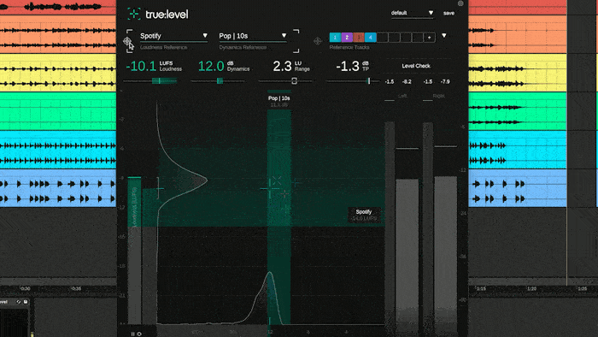Image resolution: width=598 pixels, height=337 pixels.
Task: Click the dynamics meter slider under 12.0 dB
Action: [218, 81]
